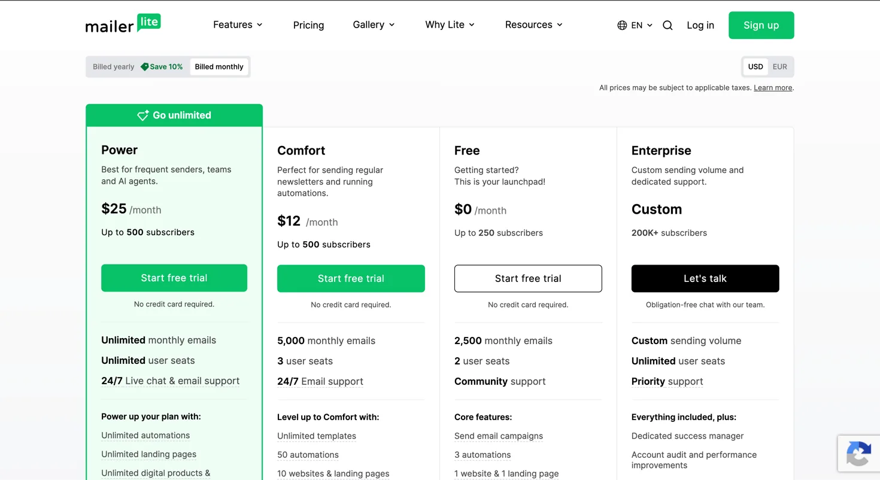
Task: Click the Enterprise plan heading
Action: coord(661,150)
